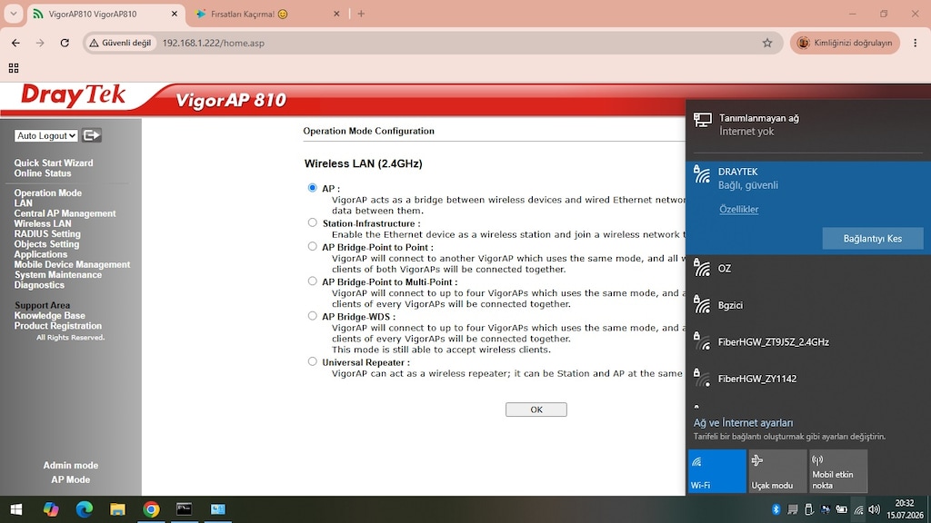This screenshot has width=931, height=523.
Task: Open the Auto Logout dropdown
Action: (x=45, y=135)
